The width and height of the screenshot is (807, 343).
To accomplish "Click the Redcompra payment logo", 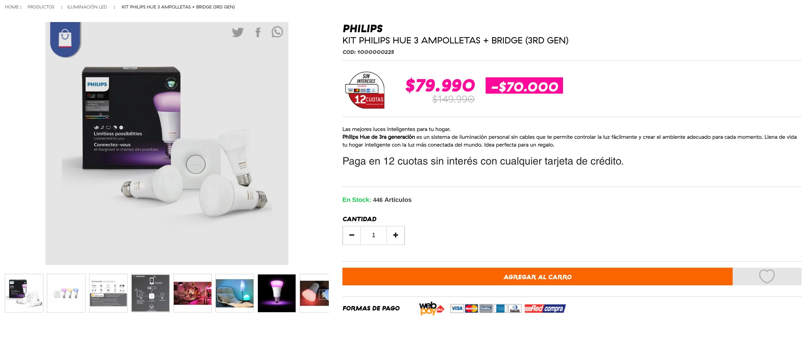I will (545, 308).
